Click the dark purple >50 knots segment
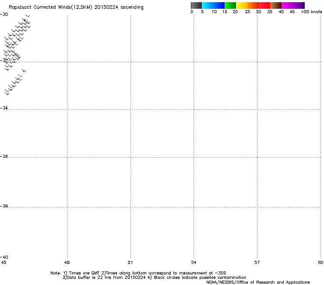The height and width of the screenshot is (285, 324). (303, 5)
